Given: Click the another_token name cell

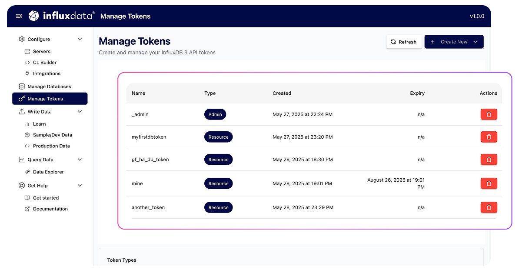Looking at the screenshot, I should [x=148, y=207].
